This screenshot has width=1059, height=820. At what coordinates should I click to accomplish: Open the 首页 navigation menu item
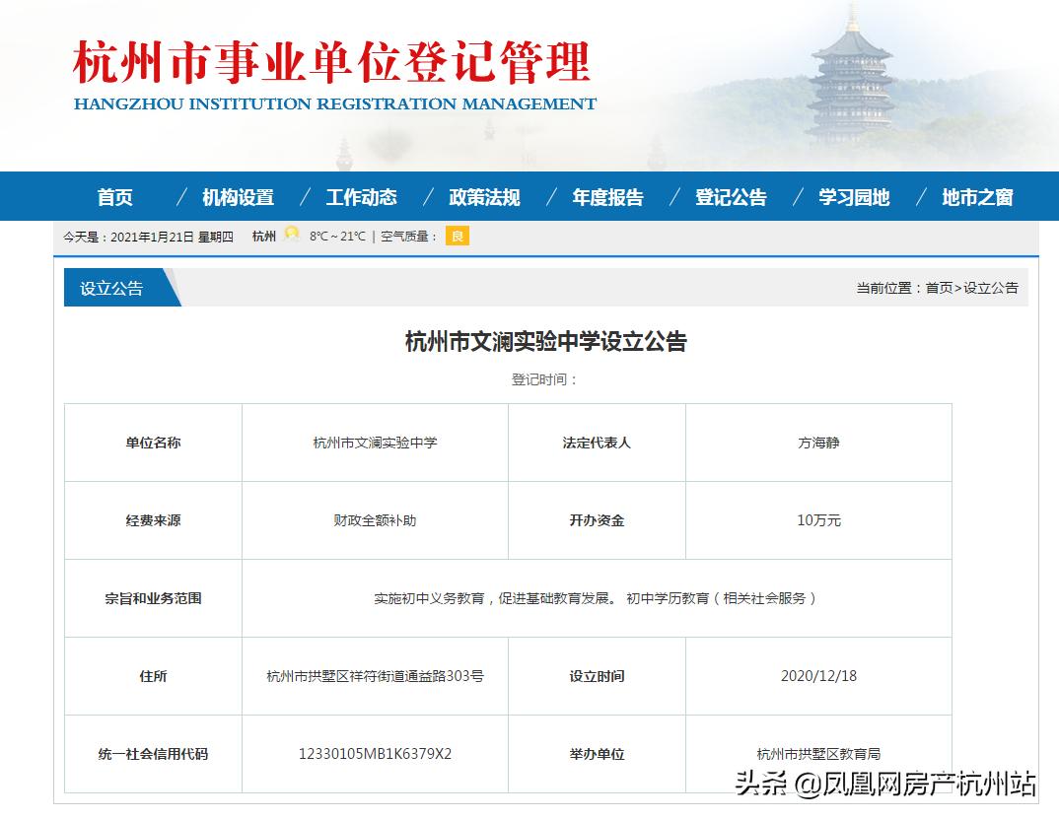116,197
